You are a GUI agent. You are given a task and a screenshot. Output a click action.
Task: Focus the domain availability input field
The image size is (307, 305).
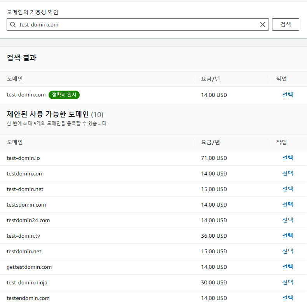tap(138, 25)
